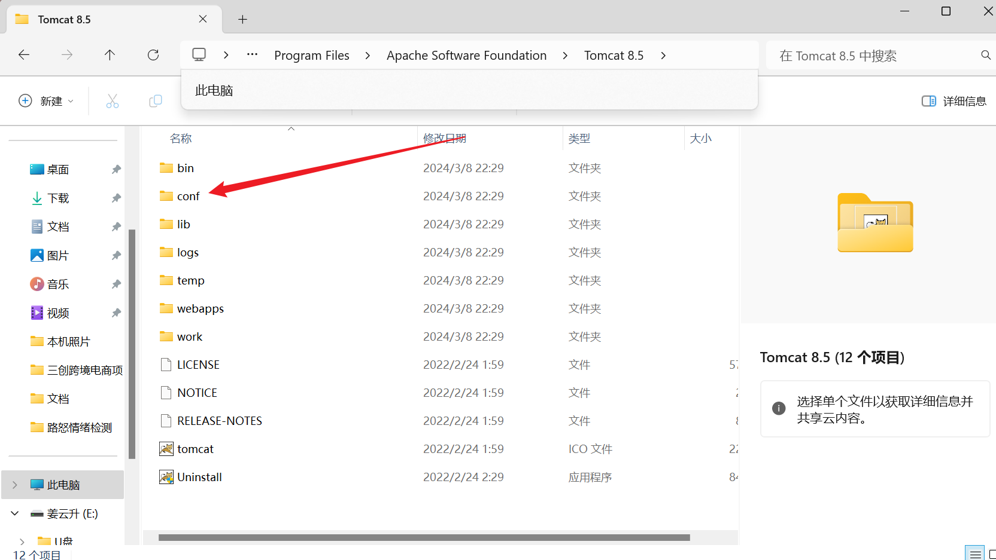This screenshot has width=996, height=560.
Task: Click the horizontal scrollbar of file list
Action: pyautogui.click(x=424, y=537)
